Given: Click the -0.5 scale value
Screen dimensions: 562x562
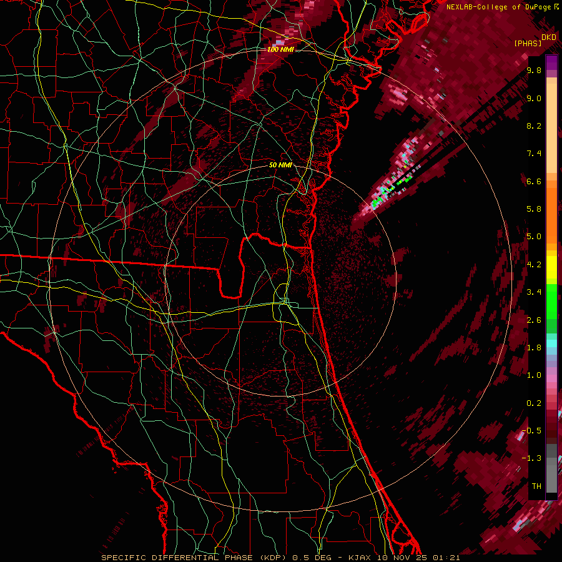Looking at the screenshot, I should pyautogui.click(x=532, y=431).
